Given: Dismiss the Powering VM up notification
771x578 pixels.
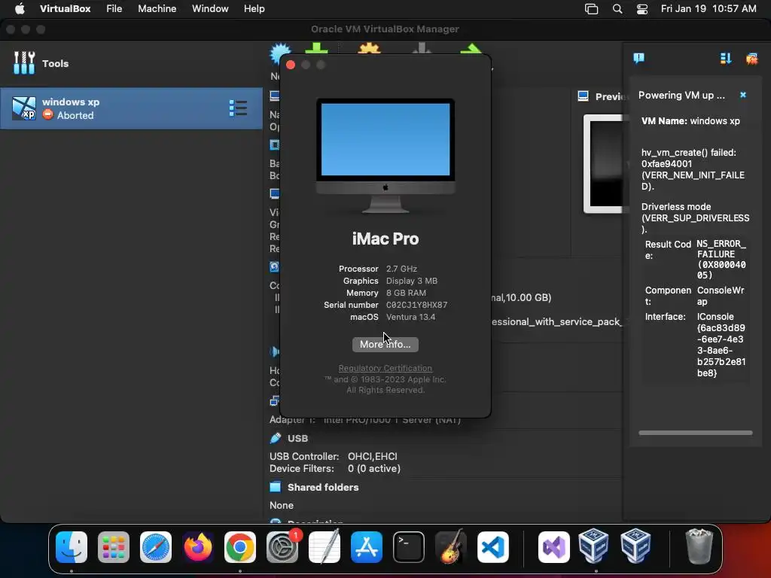Looking at the screenshot, I should point(743,95).
